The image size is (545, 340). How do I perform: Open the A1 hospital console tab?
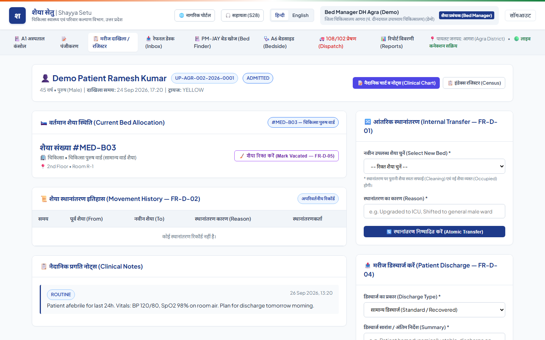[x=30, y=42]
